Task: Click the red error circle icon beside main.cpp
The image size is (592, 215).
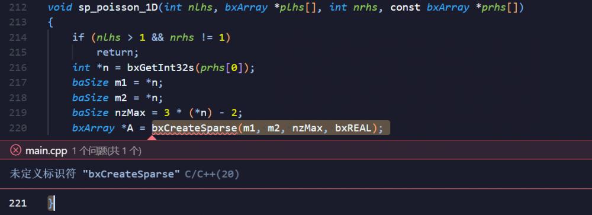Action: coord(15,150)
